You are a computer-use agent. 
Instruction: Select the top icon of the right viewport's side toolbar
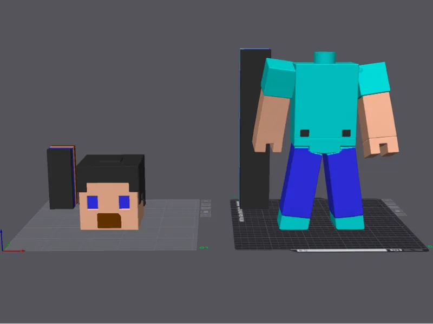coord(387,199)
